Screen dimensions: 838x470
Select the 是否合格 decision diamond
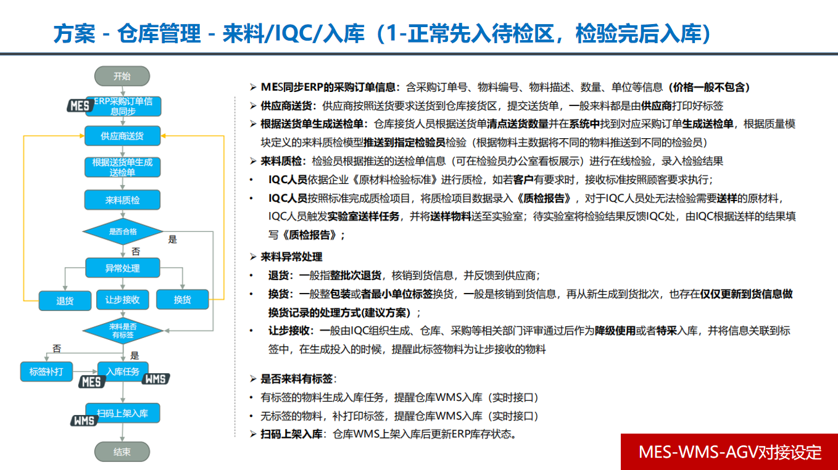[122, 232]
